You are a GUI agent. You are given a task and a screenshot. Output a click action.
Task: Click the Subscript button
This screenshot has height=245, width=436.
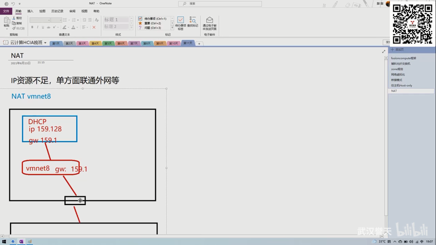(54, 27)
